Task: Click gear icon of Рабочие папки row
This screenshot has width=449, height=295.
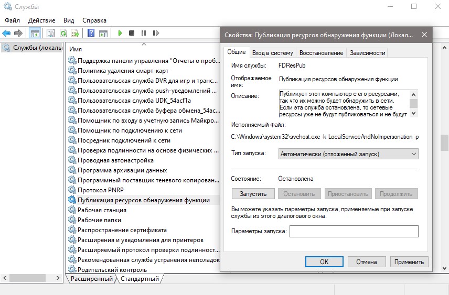Action: click(72, 220)
